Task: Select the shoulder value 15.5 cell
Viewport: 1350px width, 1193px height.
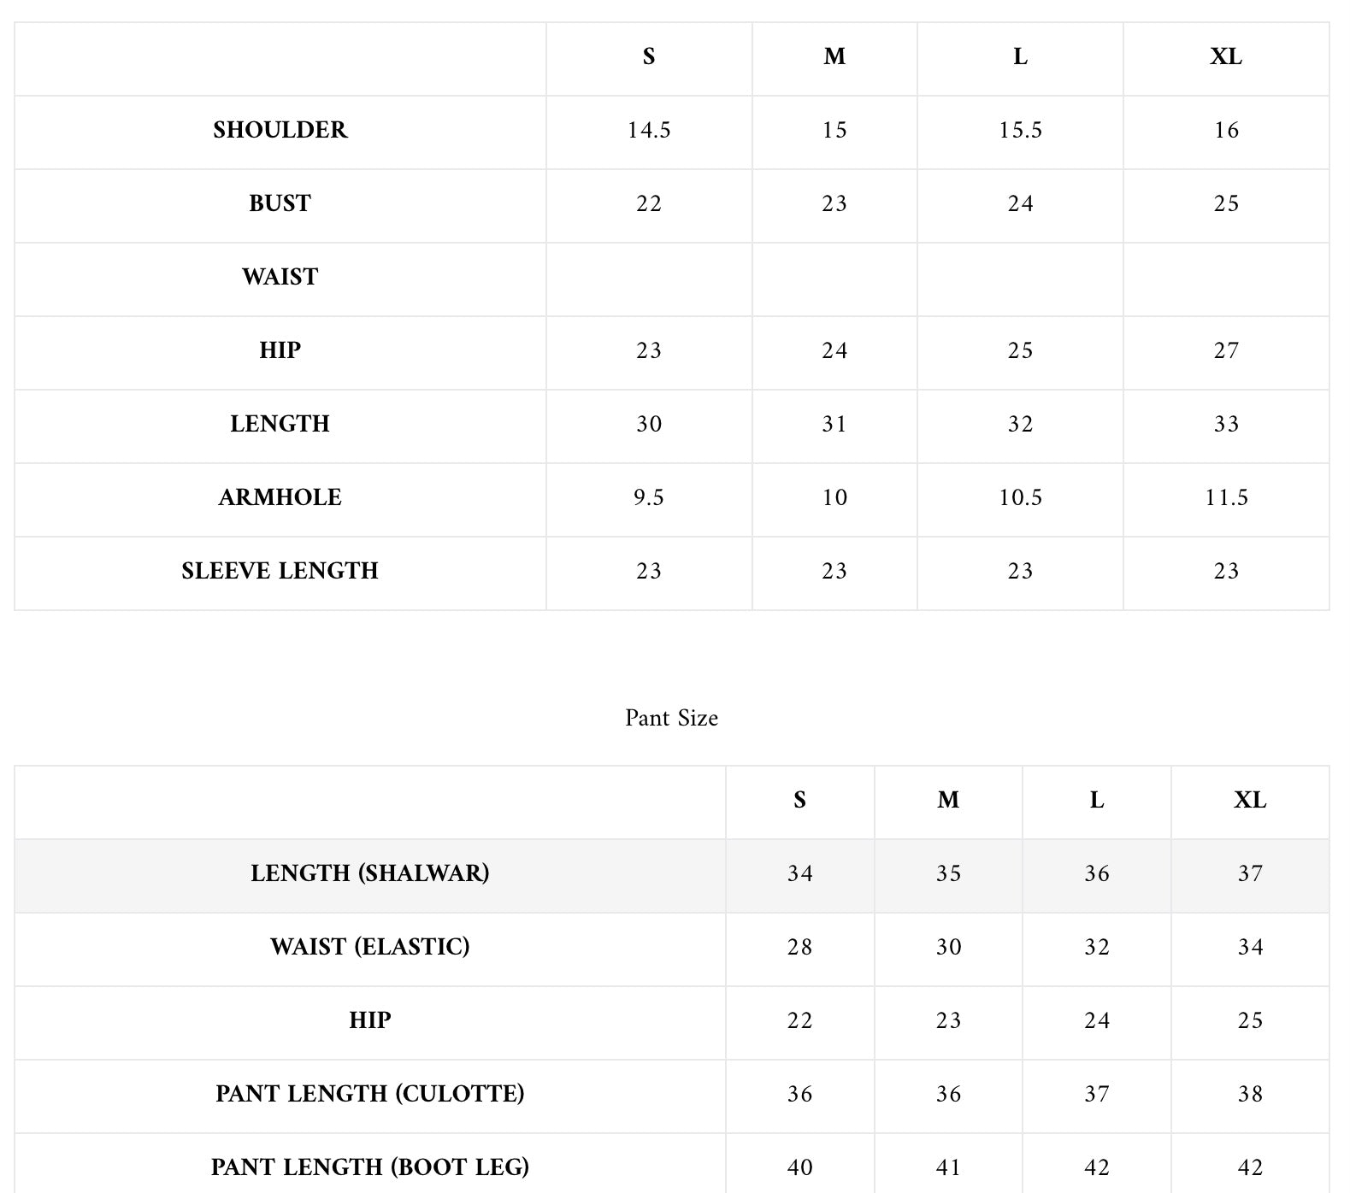Action: pos(1020,130)
